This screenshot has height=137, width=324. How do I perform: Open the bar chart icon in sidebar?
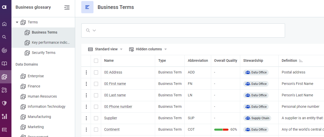click(4, 116)
